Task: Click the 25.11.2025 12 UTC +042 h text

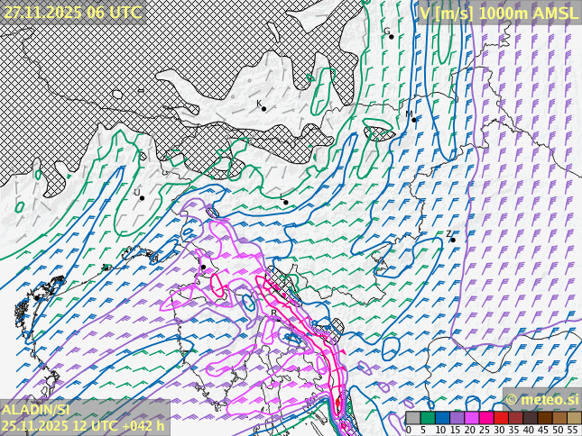Action: tap(83, 425)
